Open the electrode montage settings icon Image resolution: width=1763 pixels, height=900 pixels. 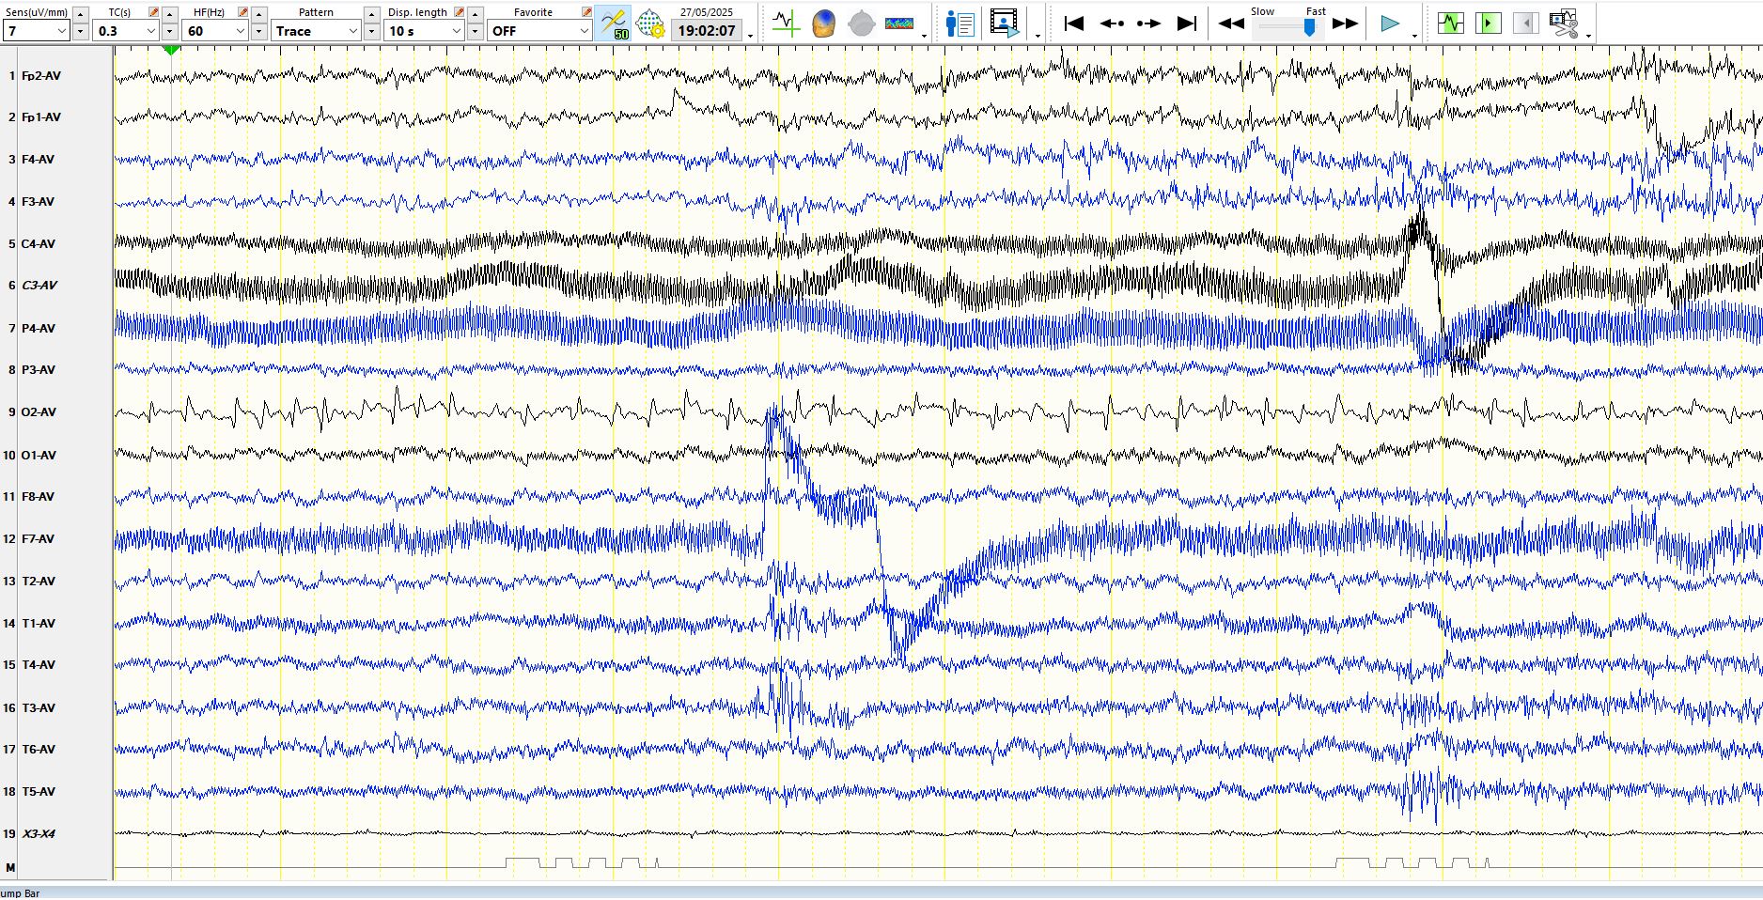649,23
